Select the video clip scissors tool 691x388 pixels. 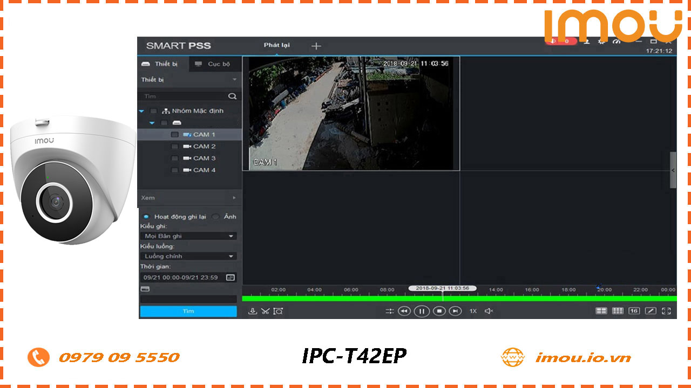pyautogui.click(x=265, y=311)
